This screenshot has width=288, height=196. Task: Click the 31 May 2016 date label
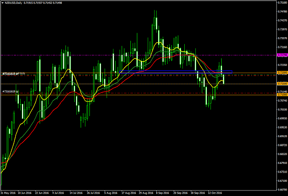point(8,193)
